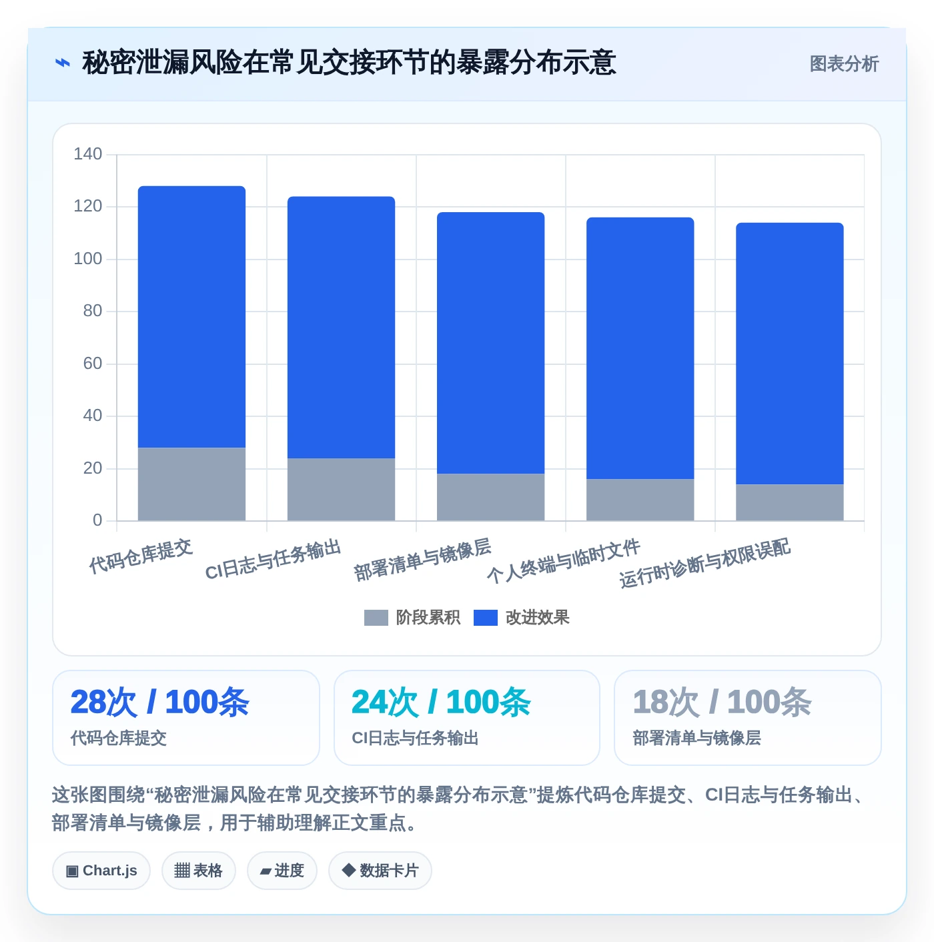Click the y-axis value 40

click(93, 416)
